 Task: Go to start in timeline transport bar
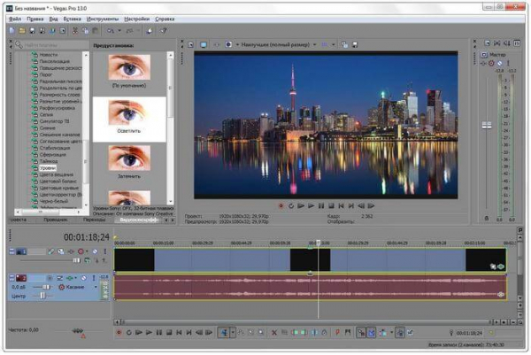179,333
